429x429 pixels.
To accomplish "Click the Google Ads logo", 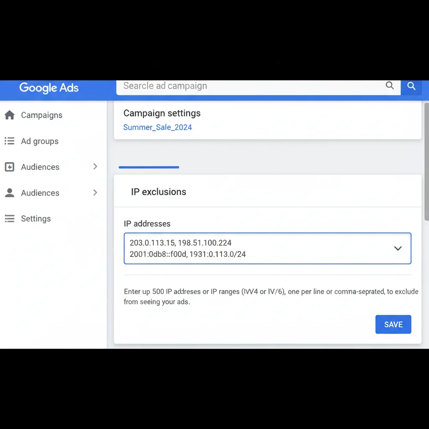I will pos(49,88).
